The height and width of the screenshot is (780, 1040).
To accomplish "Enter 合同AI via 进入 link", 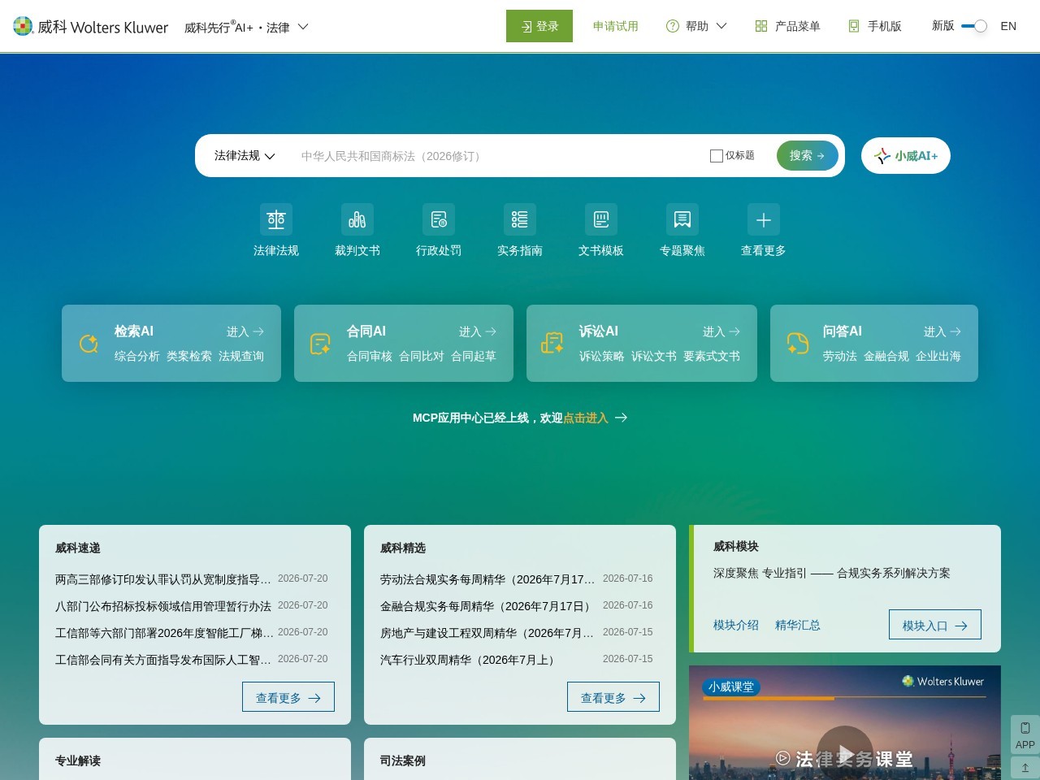I will click(478, 331).
